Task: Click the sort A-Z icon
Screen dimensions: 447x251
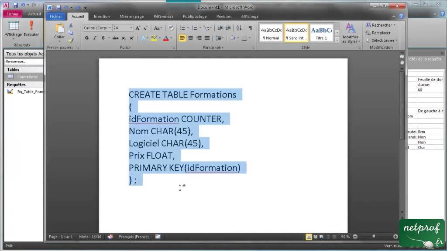Action: 239,27
